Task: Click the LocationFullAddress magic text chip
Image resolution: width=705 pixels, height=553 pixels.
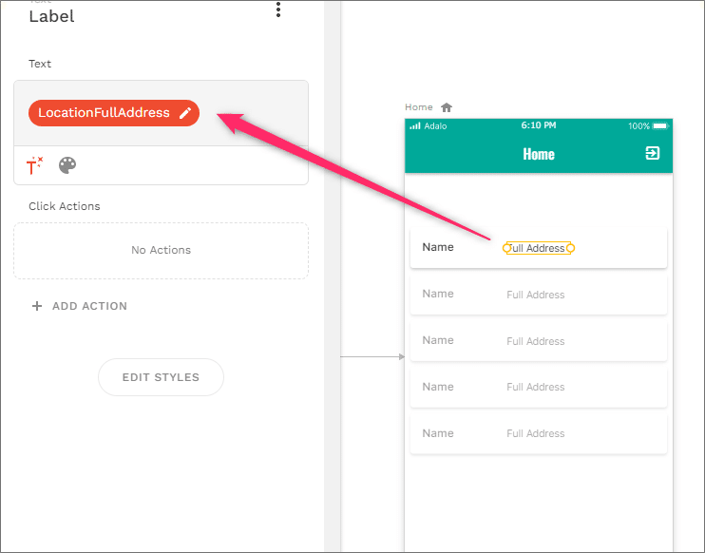Action: 114,113
